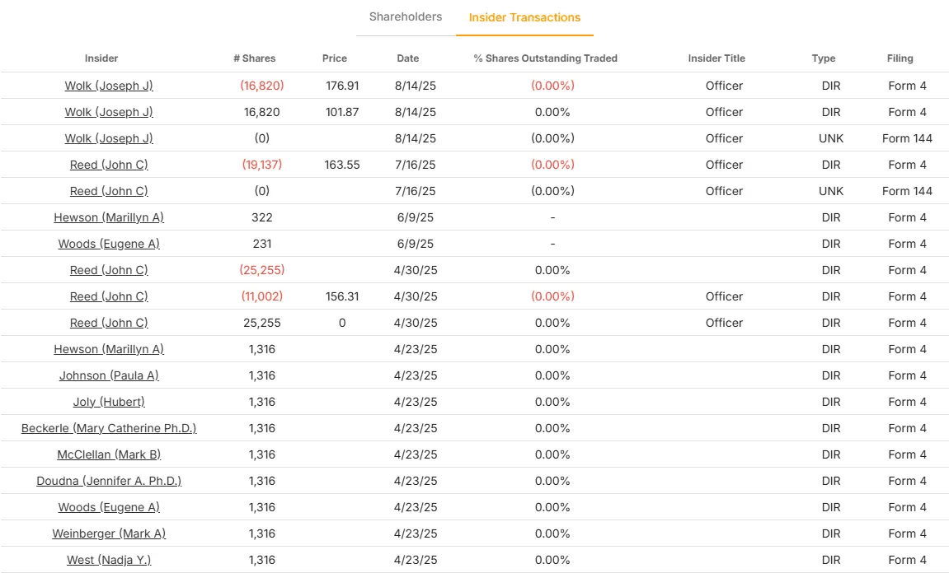The image size is (949, 573).
Task: Click West (Nadja Y.) insider link
Action: pyautogui.click(x=109, y=560)
